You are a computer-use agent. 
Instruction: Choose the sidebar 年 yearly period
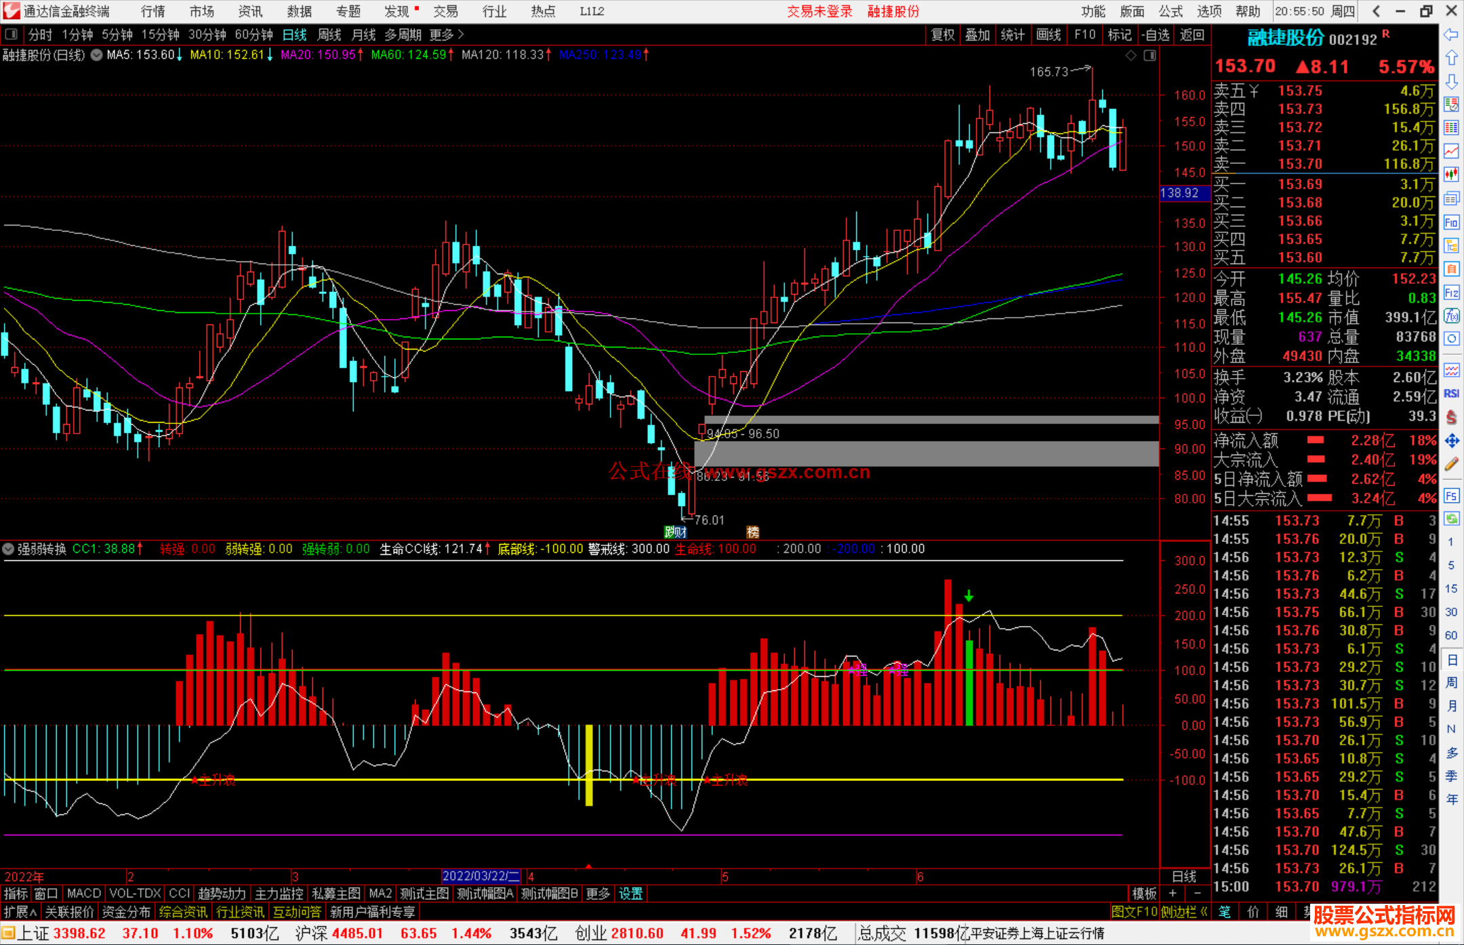(x=1452, y=799)
